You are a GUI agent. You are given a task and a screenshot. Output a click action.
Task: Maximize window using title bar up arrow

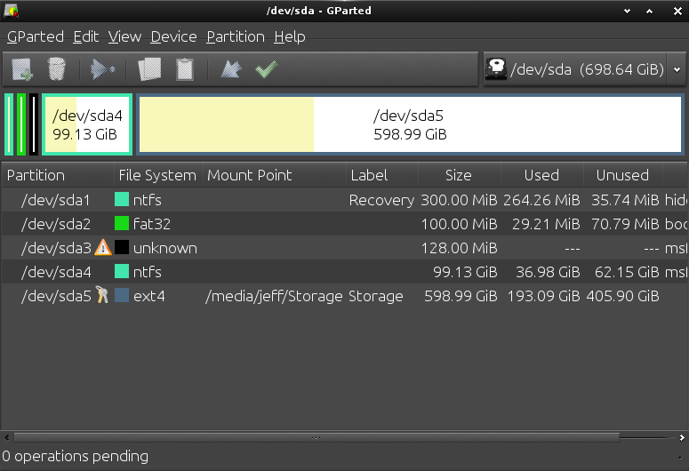click(649, 11)
